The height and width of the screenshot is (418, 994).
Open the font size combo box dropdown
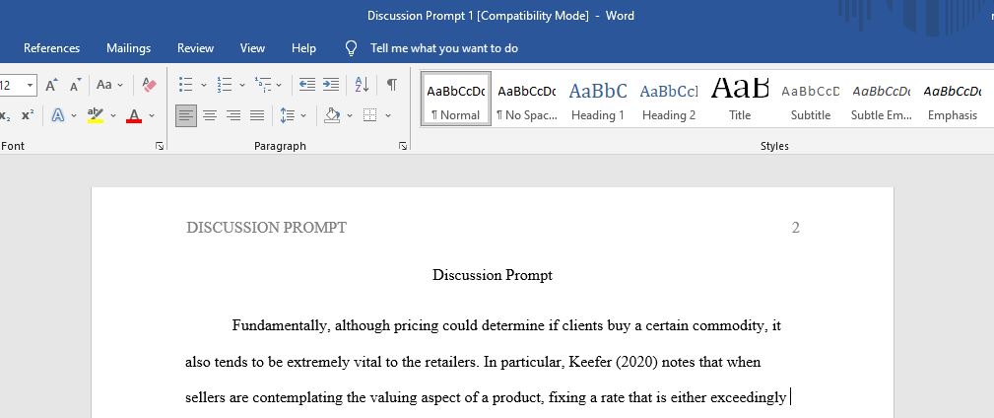pos(30,85)
